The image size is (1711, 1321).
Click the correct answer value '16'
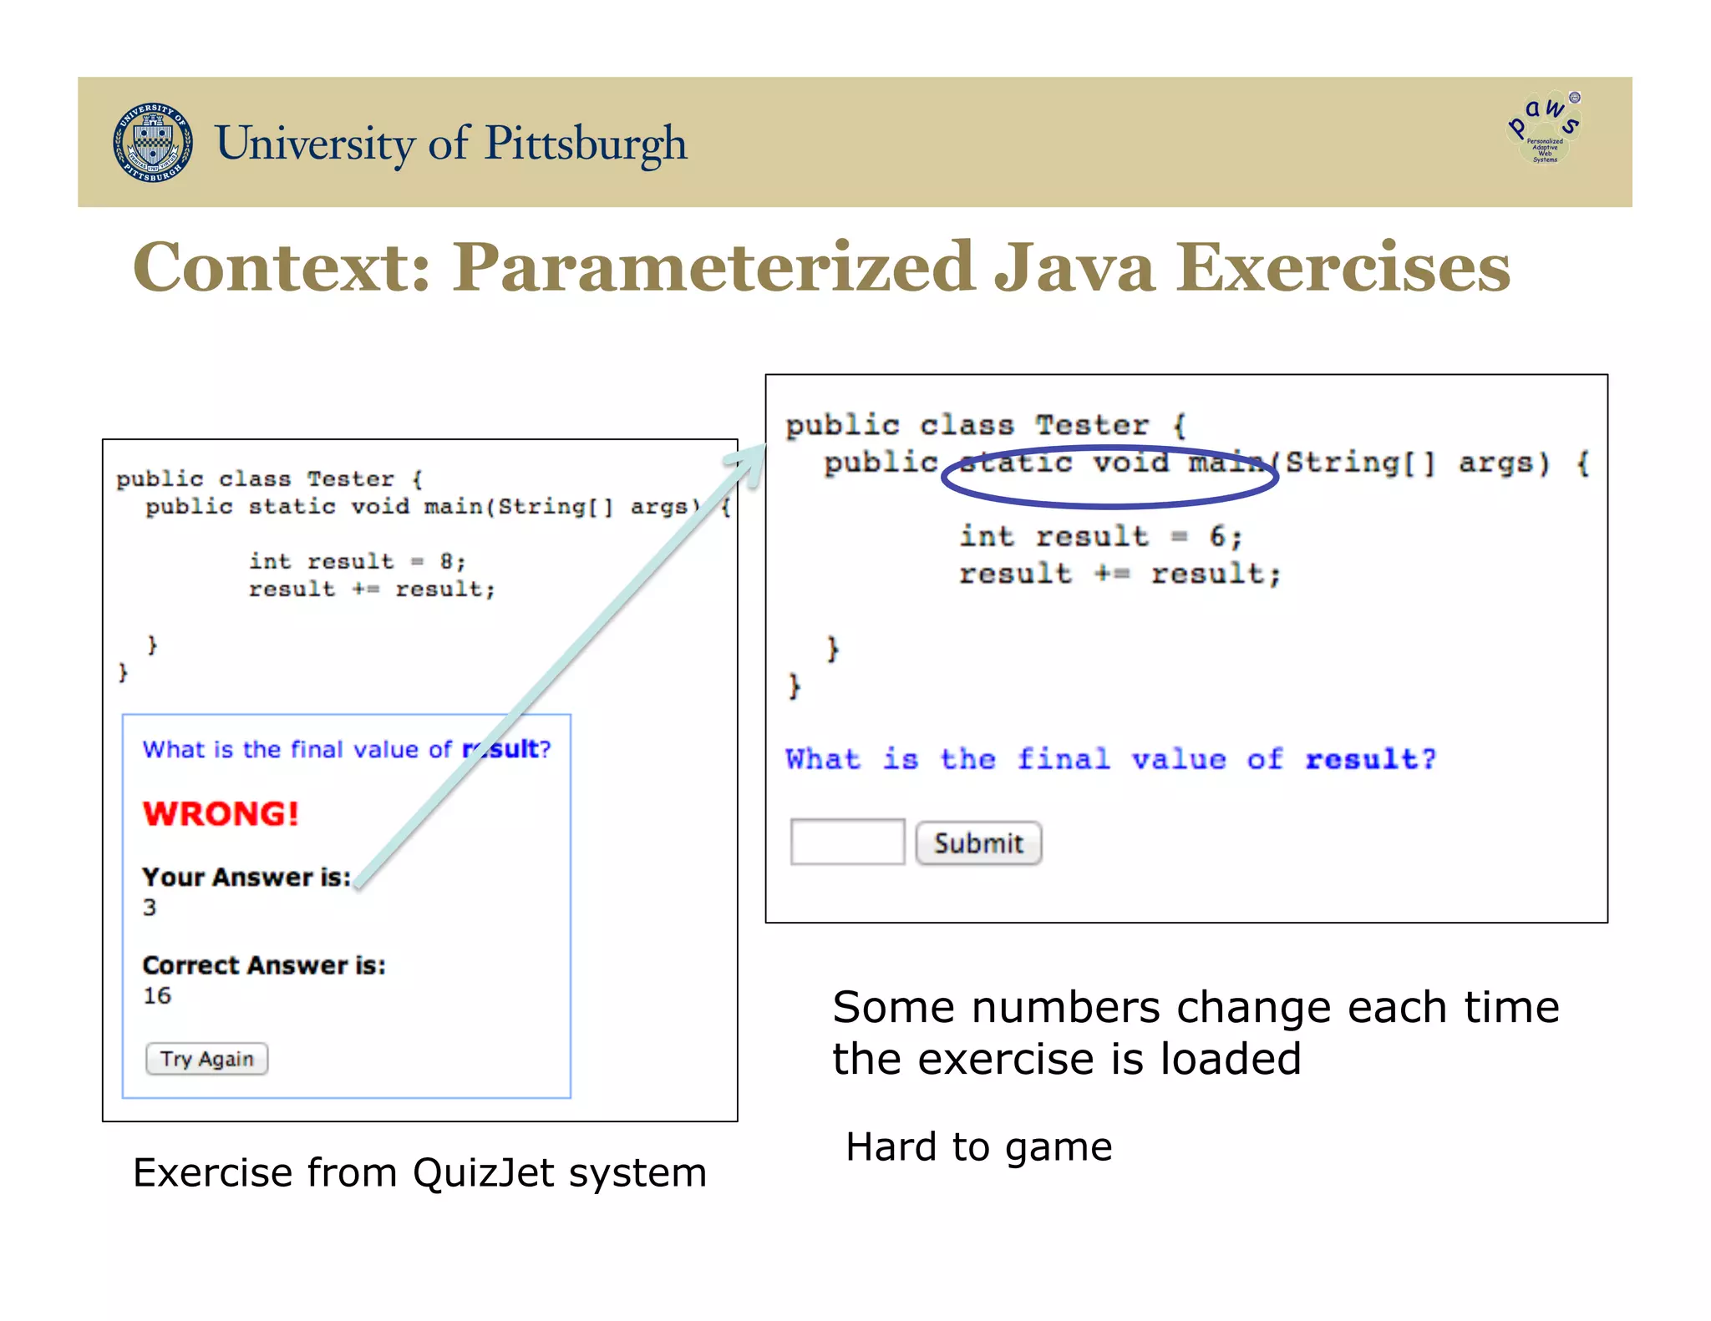tap(157, 995)
